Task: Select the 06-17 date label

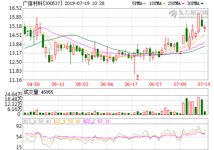Action: 131,84
